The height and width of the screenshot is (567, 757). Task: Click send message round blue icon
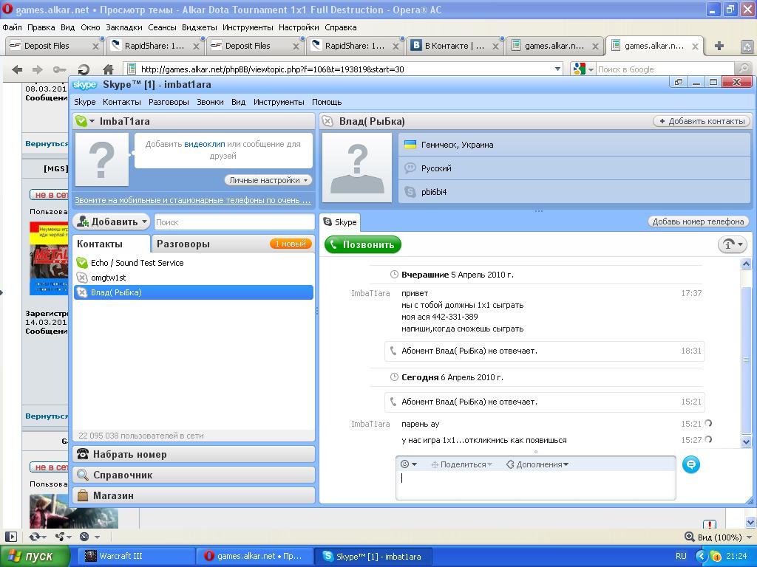coord(691,464)
